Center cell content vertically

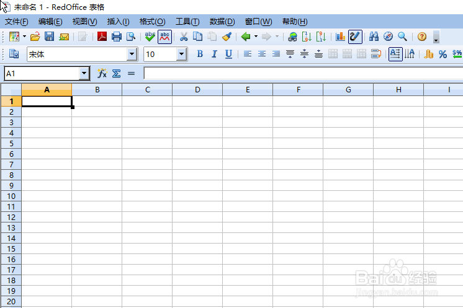tap(305, 54)
